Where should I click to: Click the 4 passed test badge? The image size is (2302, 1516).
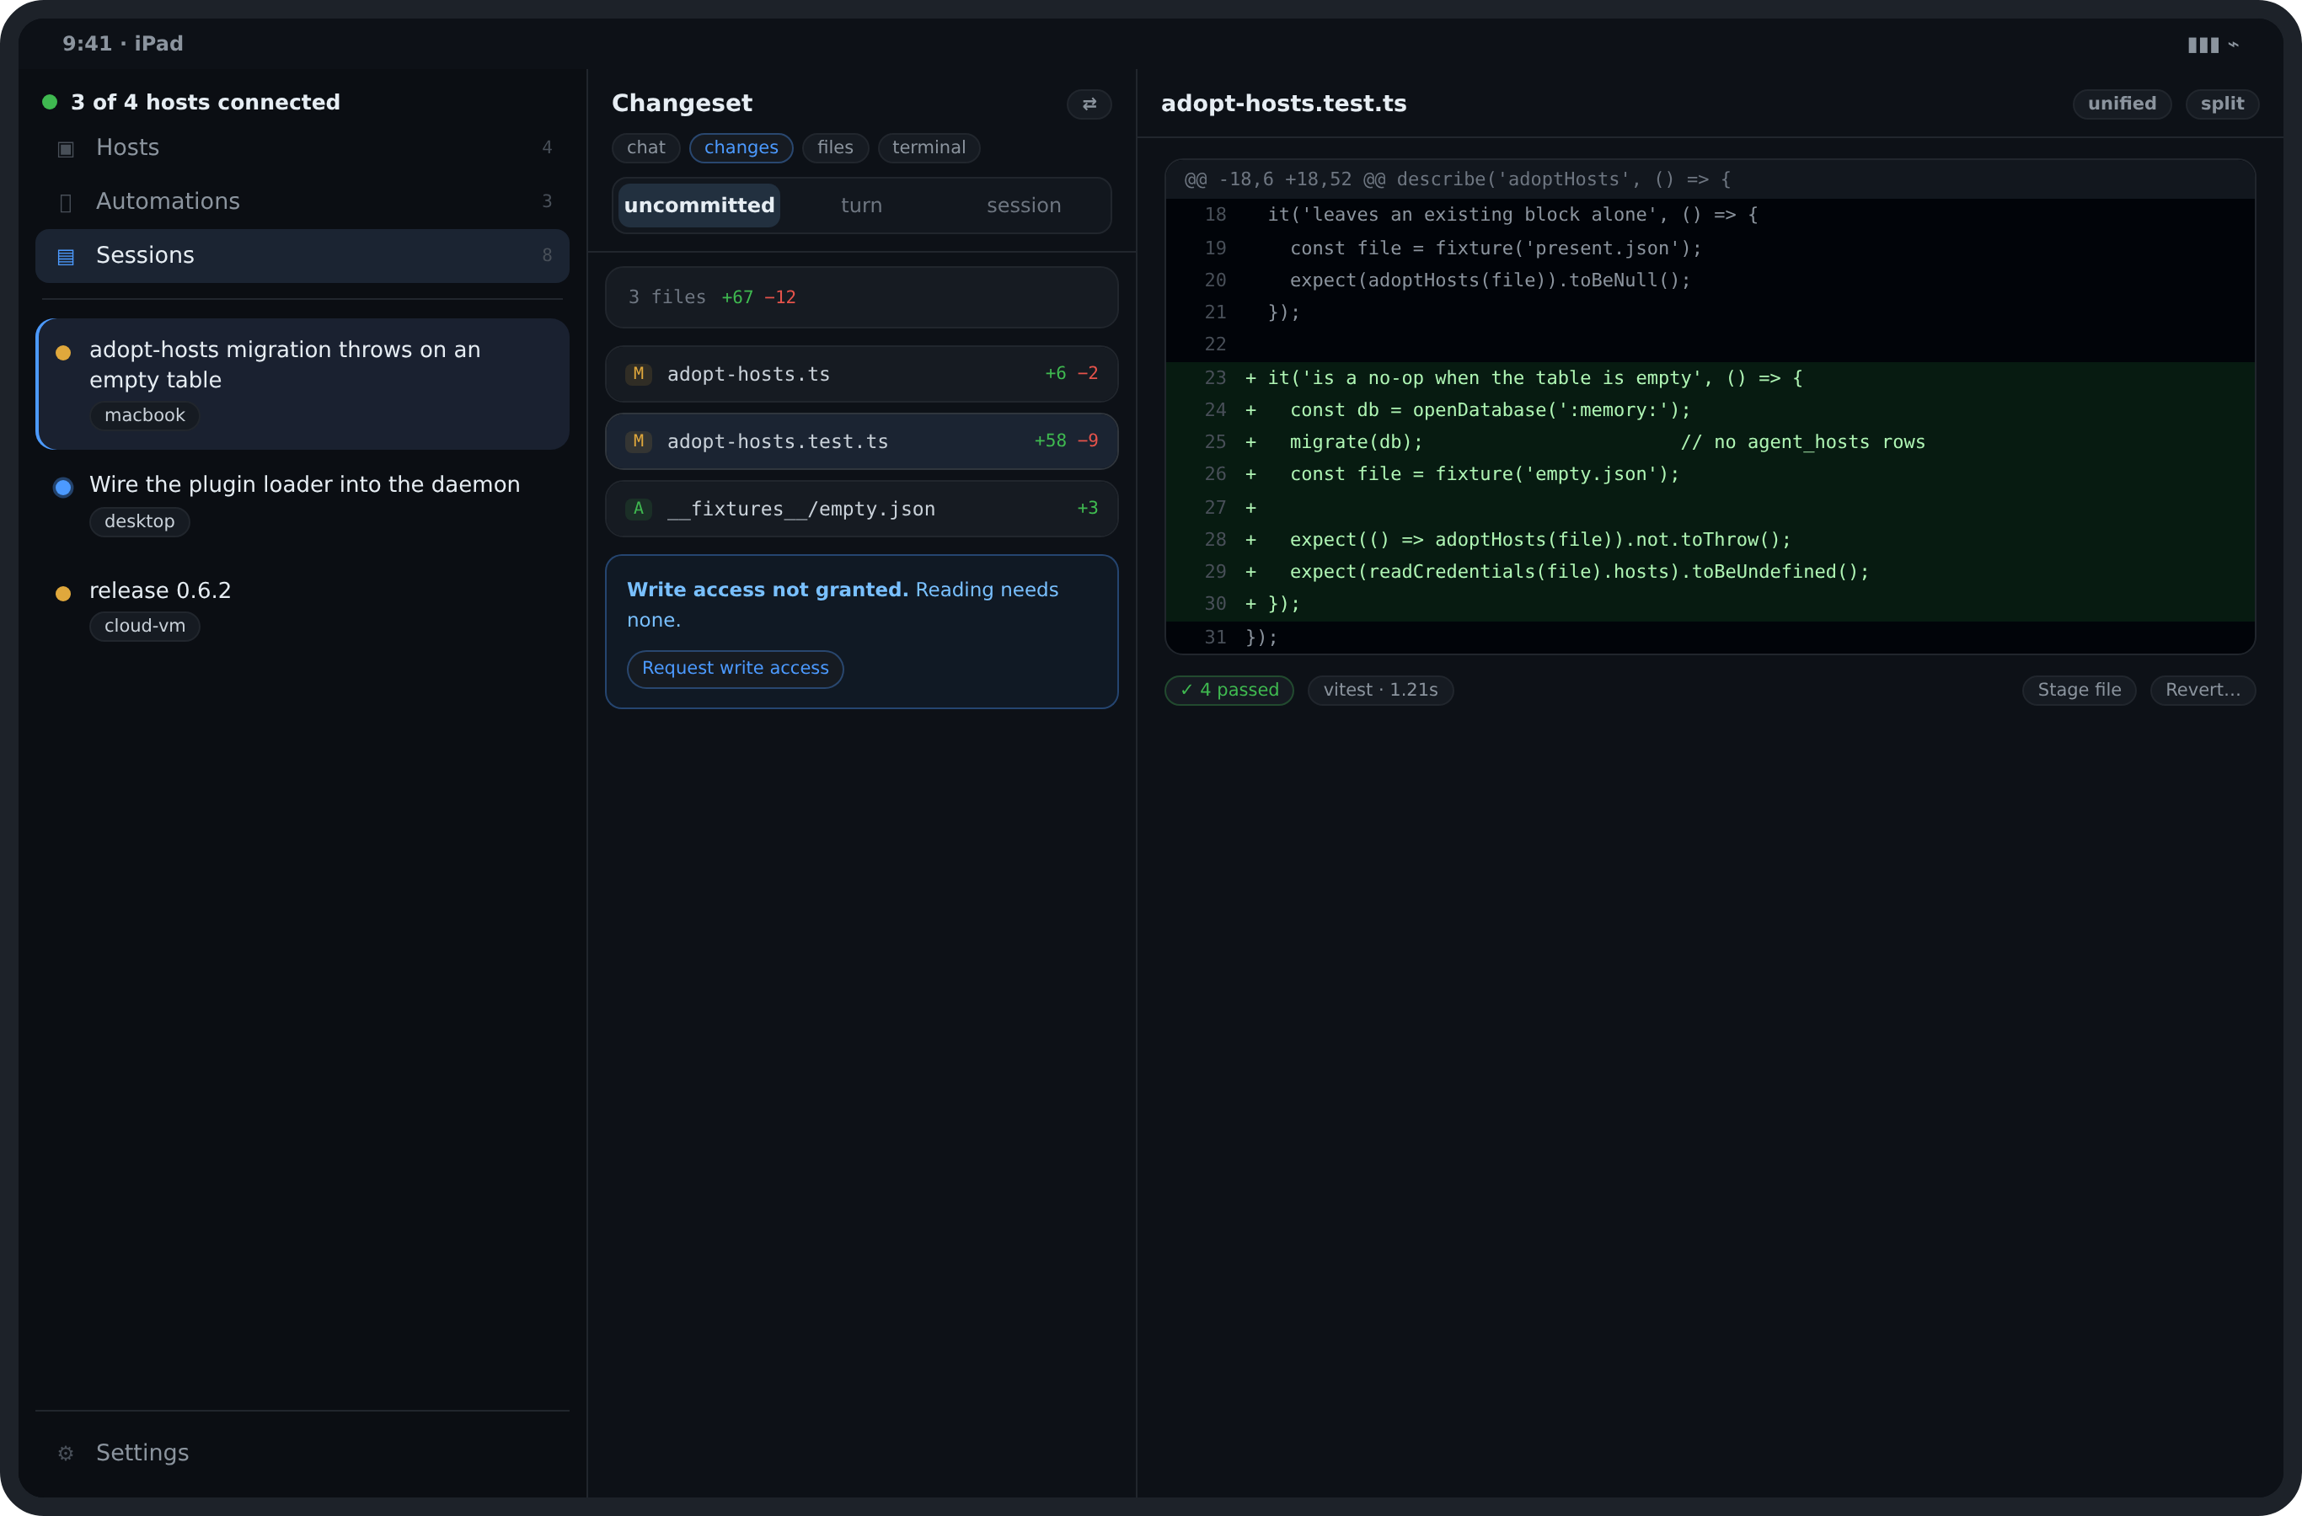(1229, 689)
